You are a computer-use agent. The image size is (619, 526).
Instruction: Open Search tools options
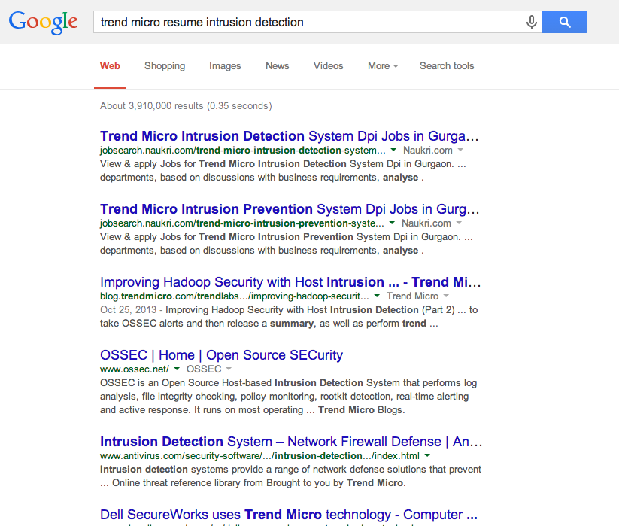coord(447,66)
